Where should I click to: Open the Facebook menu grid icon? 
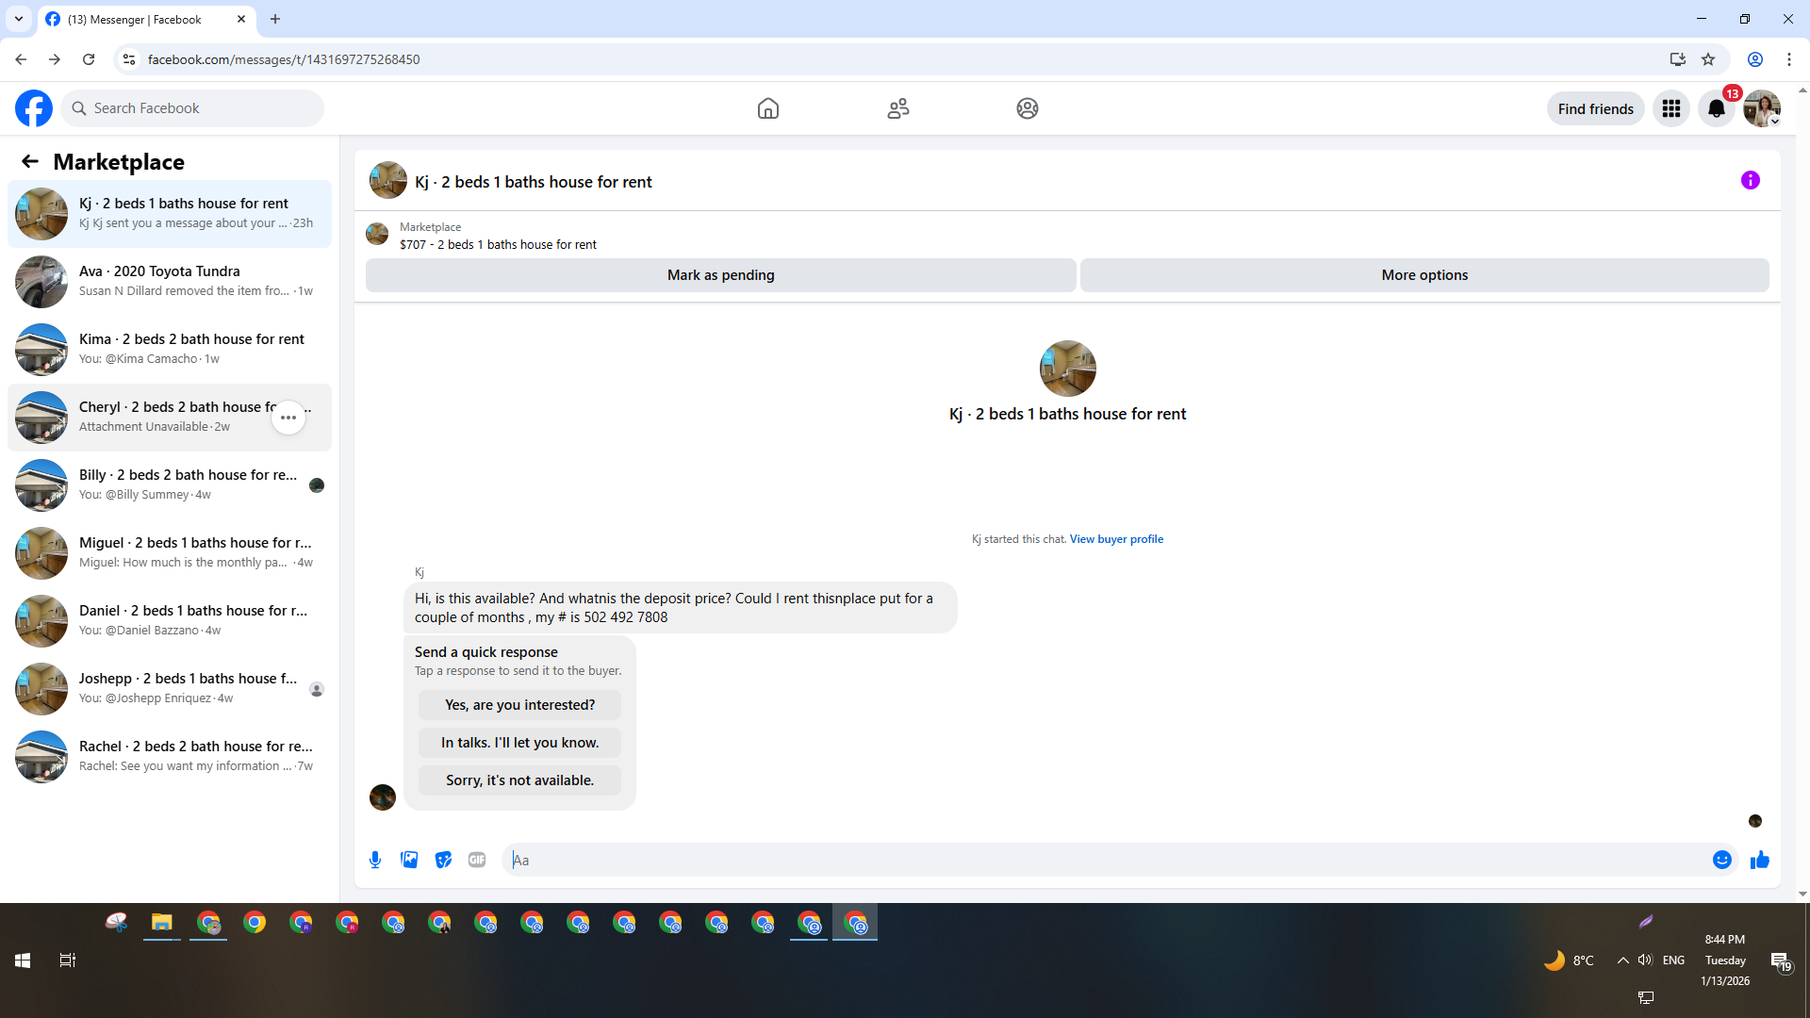(x=1670, y=108)
